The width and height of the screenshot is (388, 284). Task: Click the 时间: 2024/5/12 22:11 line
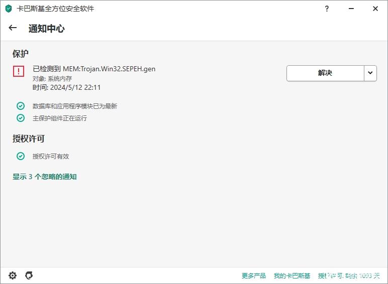coord(66,87)
